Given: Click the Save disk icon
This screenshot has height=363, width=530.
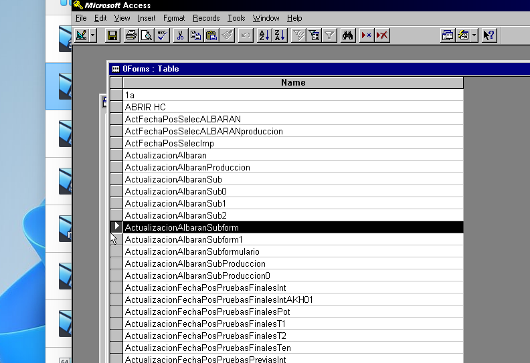Looking at the screenshot, I should pos(112,35).
